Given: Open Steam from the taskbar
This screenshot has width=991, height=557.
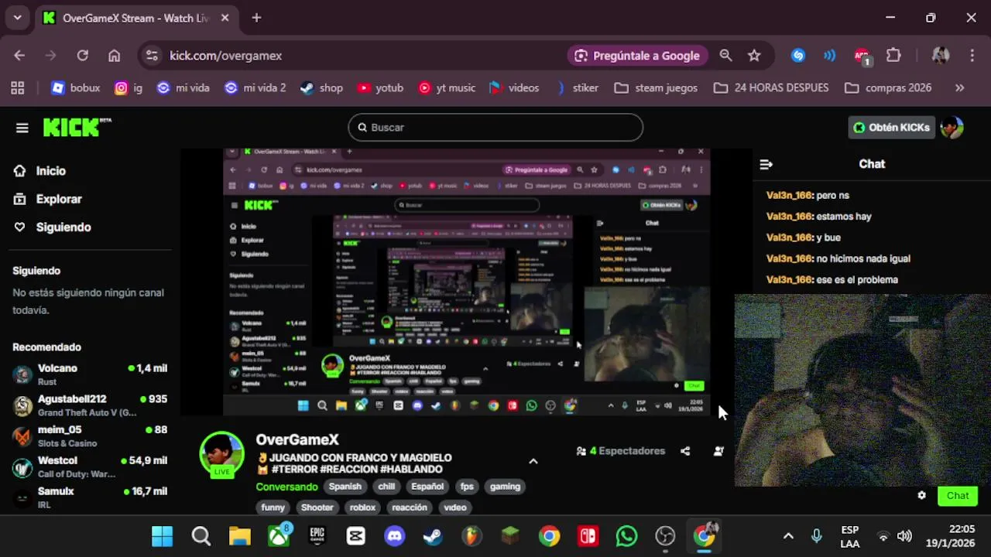Looking at the screenshot, I should [434, 536].
